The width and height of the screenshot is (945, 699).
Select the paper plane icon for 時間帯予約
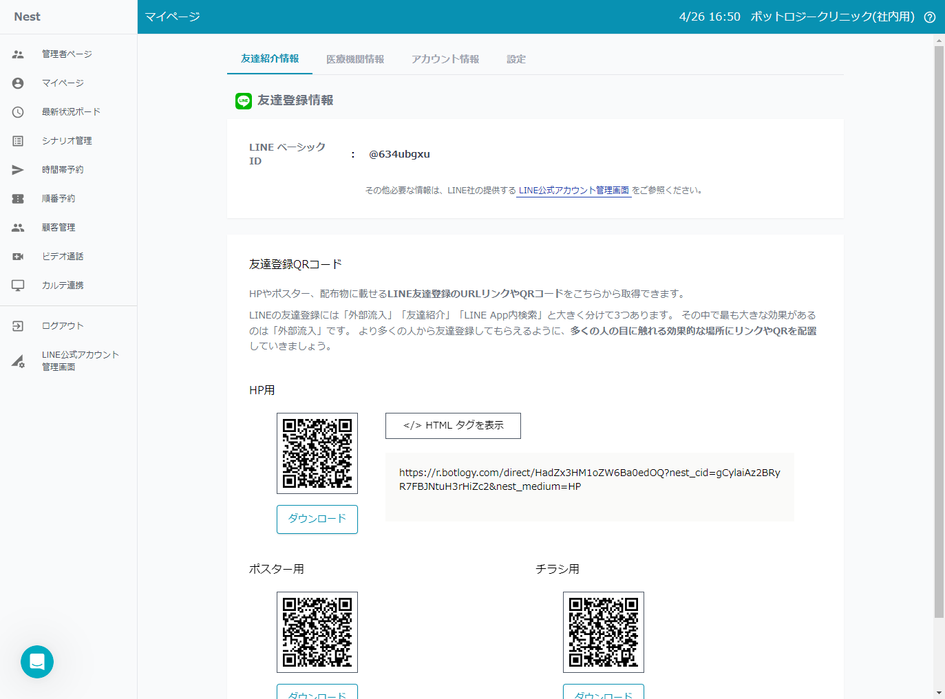click(18, 170)
